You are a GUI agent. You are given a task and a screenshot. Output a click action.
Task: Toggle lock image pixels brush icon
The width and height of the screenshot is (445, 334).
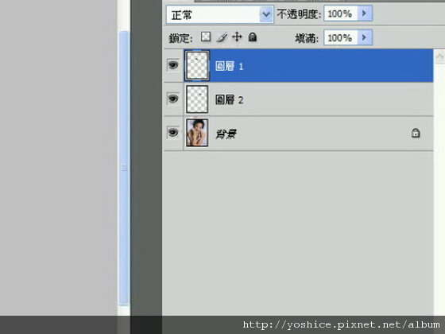point(222,37)
